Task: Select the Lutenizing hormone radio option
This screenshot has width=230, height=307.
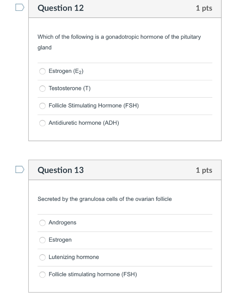Action: point(43,257)
